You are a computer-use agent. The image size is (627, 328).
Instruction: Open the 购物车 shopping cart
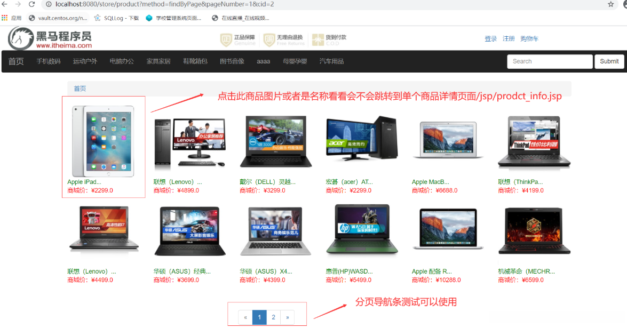click(529, 38)
